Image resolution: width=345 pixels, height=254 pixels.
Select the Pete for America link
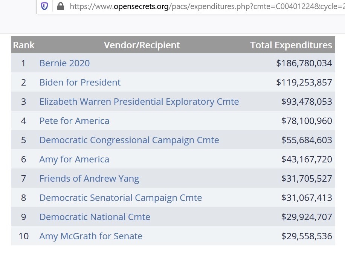click(x=74, y=121)
